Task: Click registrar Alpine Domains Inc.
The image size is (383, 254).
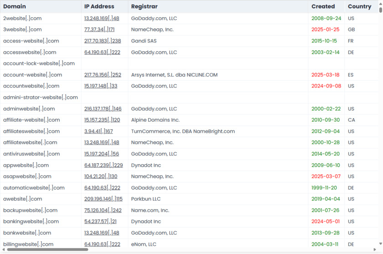Action: pyautogui.click(x=155, y=120)
